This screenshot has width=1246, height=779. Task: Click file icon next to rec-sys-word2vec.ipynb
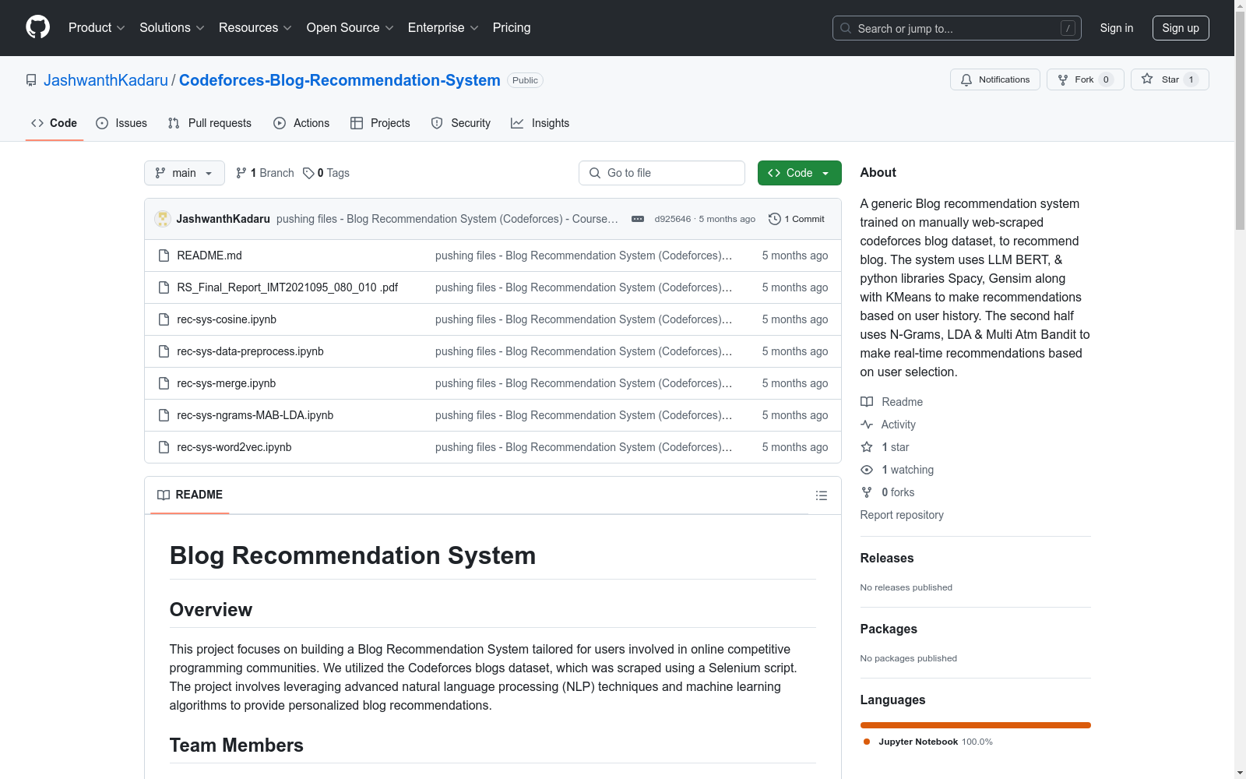[164, 447]
